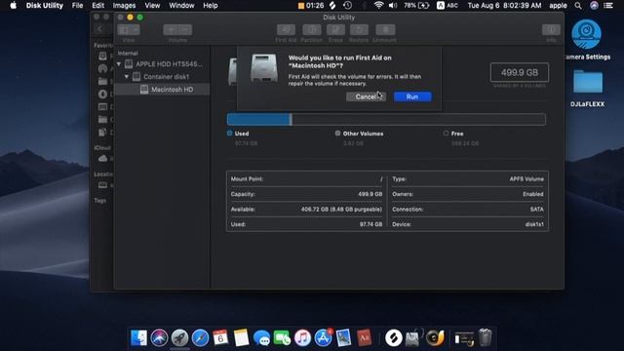This screenshot has width=624, height=351.
Task: Click the APFS Volume type value
Action: coord(526,179)
